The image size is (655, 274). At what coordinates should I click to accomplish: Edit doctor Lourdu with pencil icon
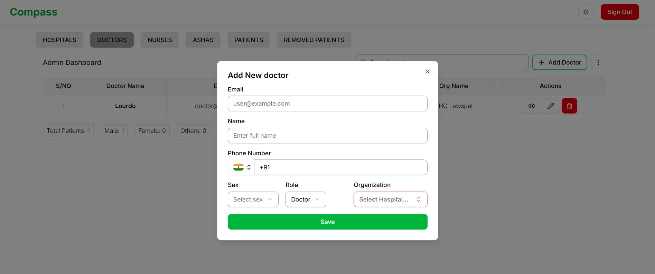551,106
